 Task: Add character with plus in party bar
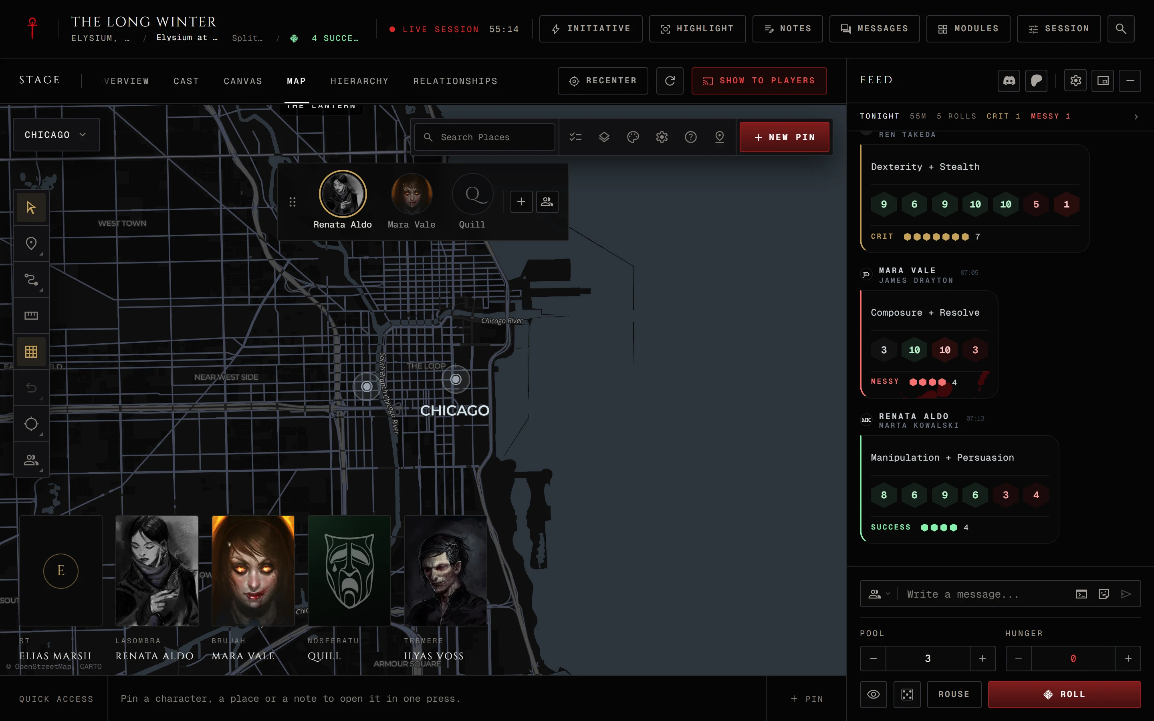[x=521, y=202]
